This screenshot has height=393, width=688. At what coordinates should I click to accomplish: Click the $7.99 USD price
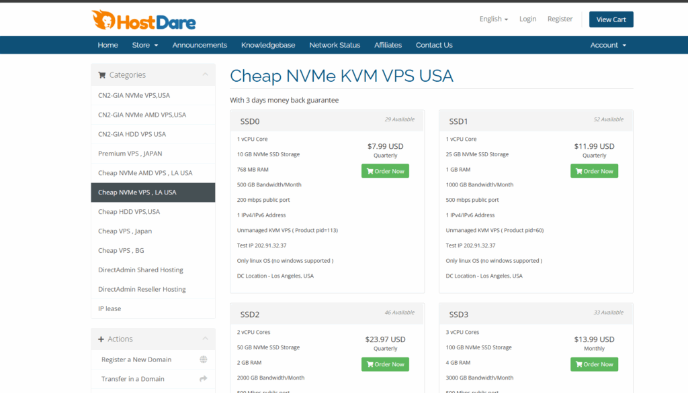tap(385, 146)
